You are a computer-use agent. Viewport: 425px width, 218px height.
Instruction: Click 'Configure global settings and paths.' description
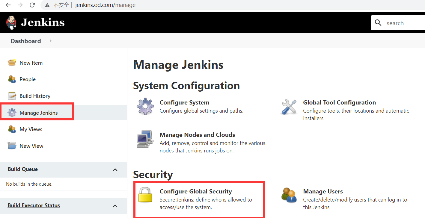[x=201, y=111]
